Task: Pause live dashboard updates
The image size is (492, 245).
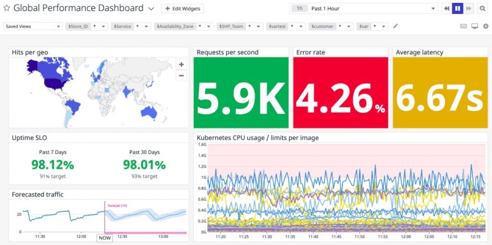Action: [457, 9]
